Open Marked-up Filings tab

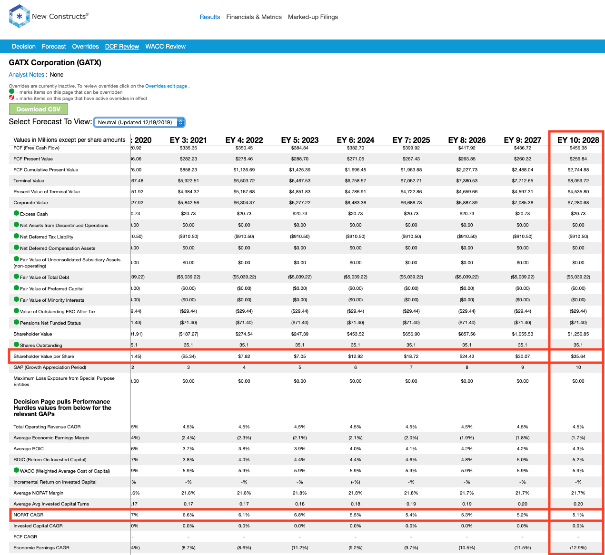[x=313, y=17]
